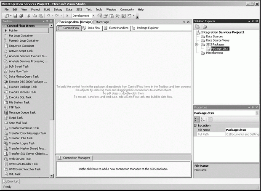Click the Undo arrow icon

pos(48,16)
